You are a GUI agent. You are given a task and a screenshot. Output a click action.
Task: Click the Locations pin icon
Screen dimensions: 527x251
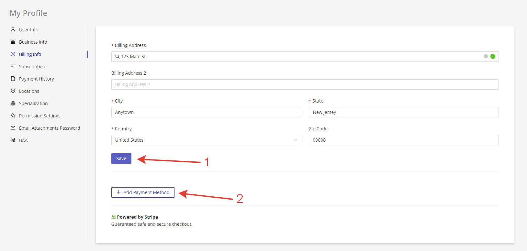coord(13,91)
